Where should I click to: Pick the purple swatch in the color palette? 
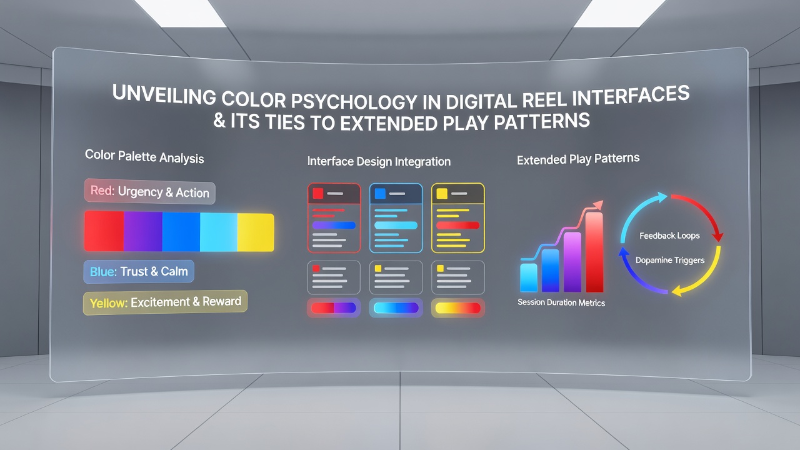click(x=143, y=231)
